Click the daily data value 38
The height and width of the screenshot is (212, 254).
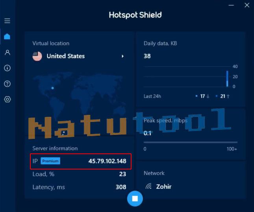147,56
